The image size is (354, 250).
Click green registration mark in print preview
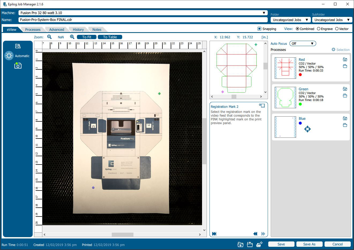256,44
